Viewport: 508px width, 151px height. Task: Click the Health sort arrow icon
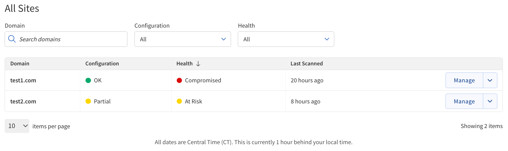(198, 64)
